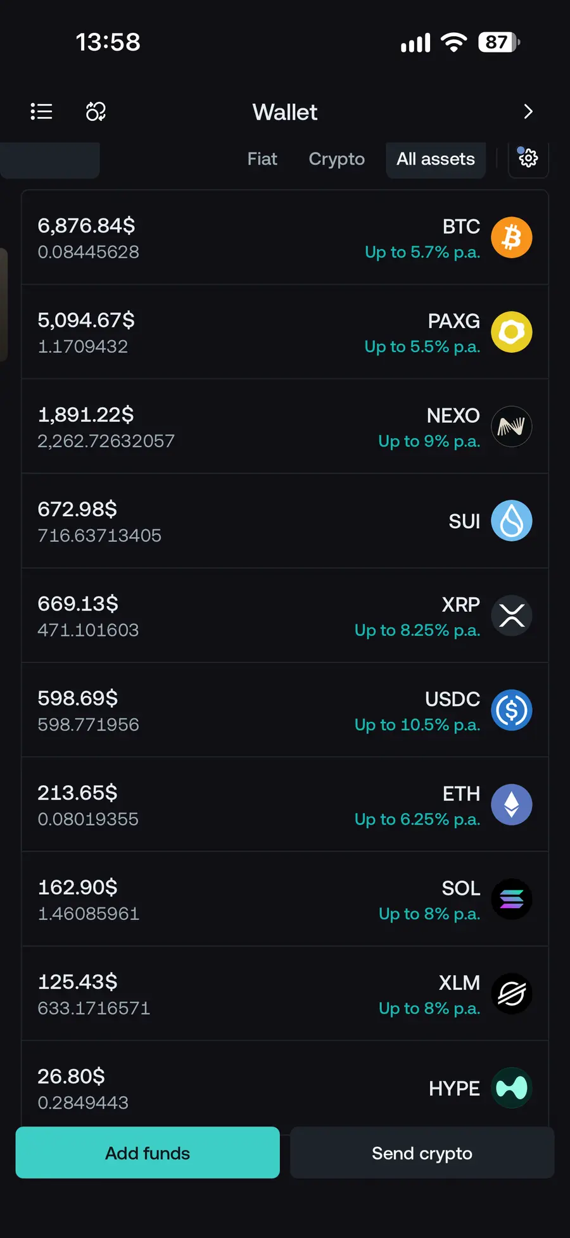570x1238 pixels.
Task: Tap the Bitcoin coin icon
Action: coord(512,237)
